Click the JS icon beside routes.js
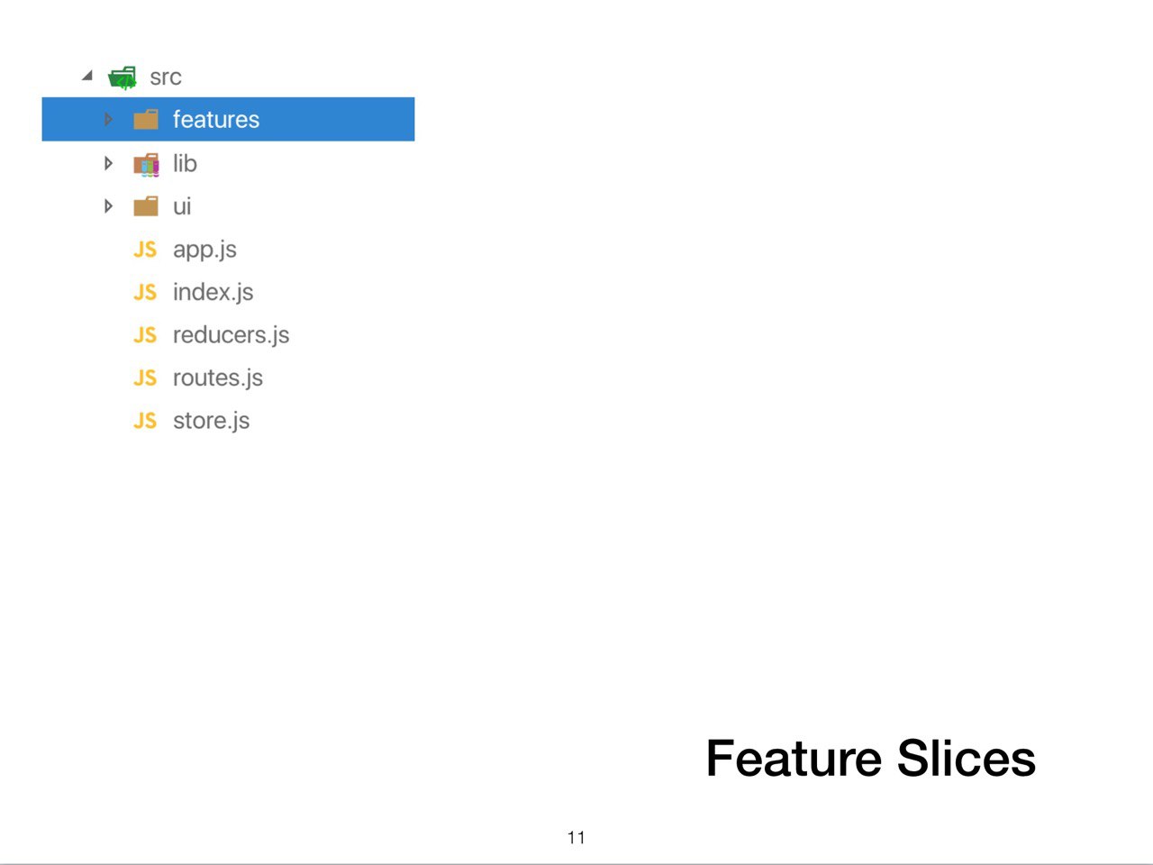The height and width of the screenshot is (865, 1153). coord(145,378)
